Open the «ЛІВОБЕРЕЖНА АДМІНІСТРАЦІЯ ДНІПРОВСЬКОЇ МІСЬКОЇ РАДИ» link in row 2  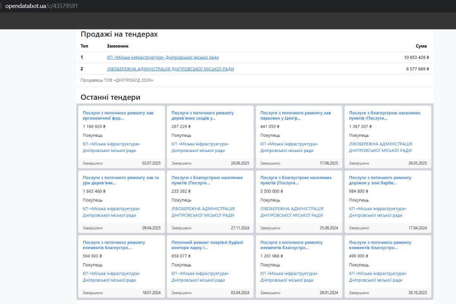[x=171, y=69]
